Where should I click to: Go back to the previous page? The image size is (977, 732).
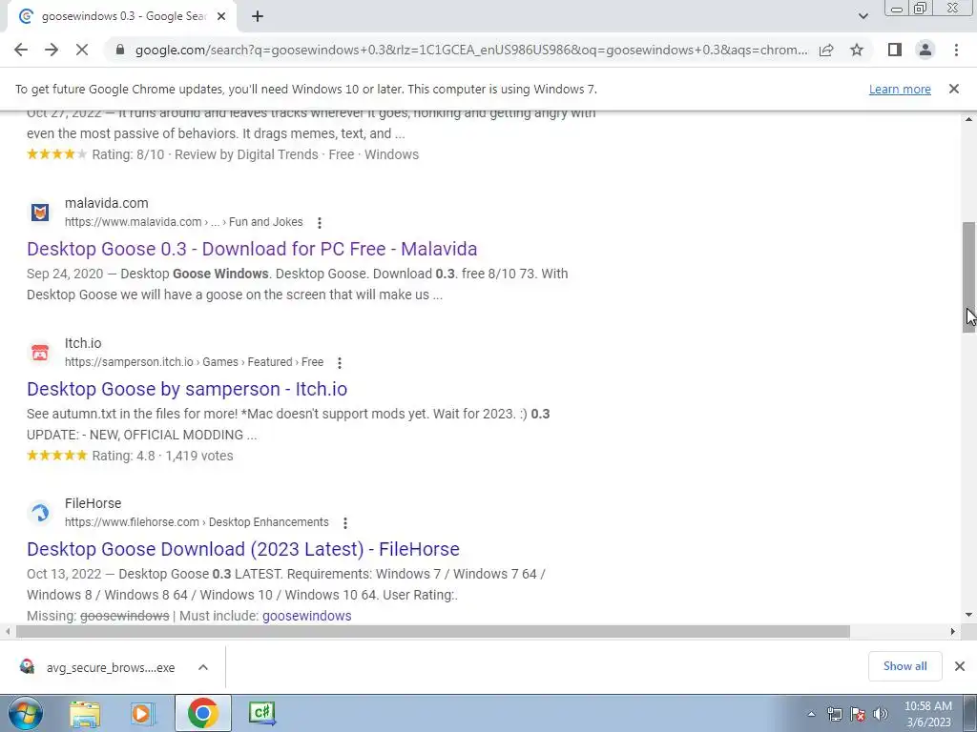pyautogui.click(x=21, y=50)
